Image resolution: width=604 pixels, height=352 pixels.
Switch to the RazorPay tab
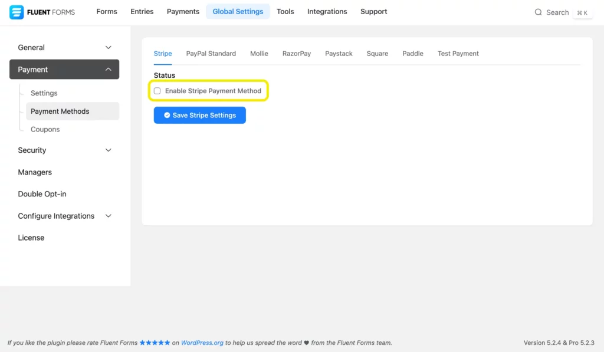[296, 54]
